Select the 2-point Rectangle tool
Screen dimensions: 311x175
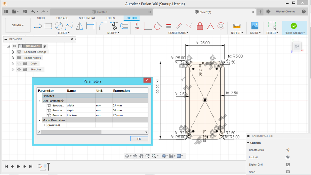click(48, 26)
